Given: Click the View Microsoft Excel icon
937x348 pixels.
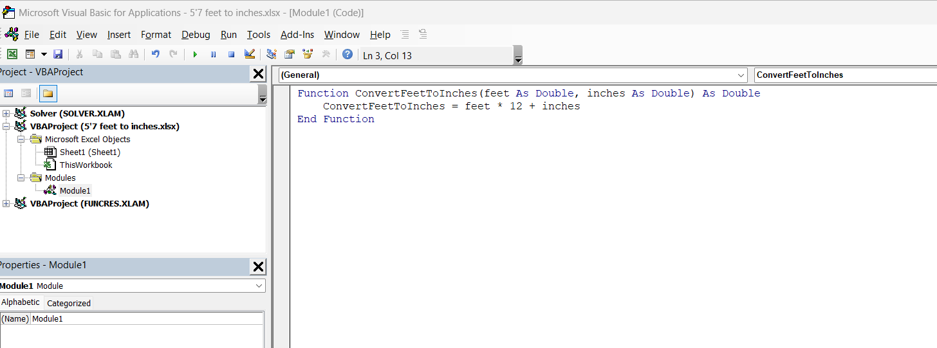Looking at the screenshot, I should 12,55.
